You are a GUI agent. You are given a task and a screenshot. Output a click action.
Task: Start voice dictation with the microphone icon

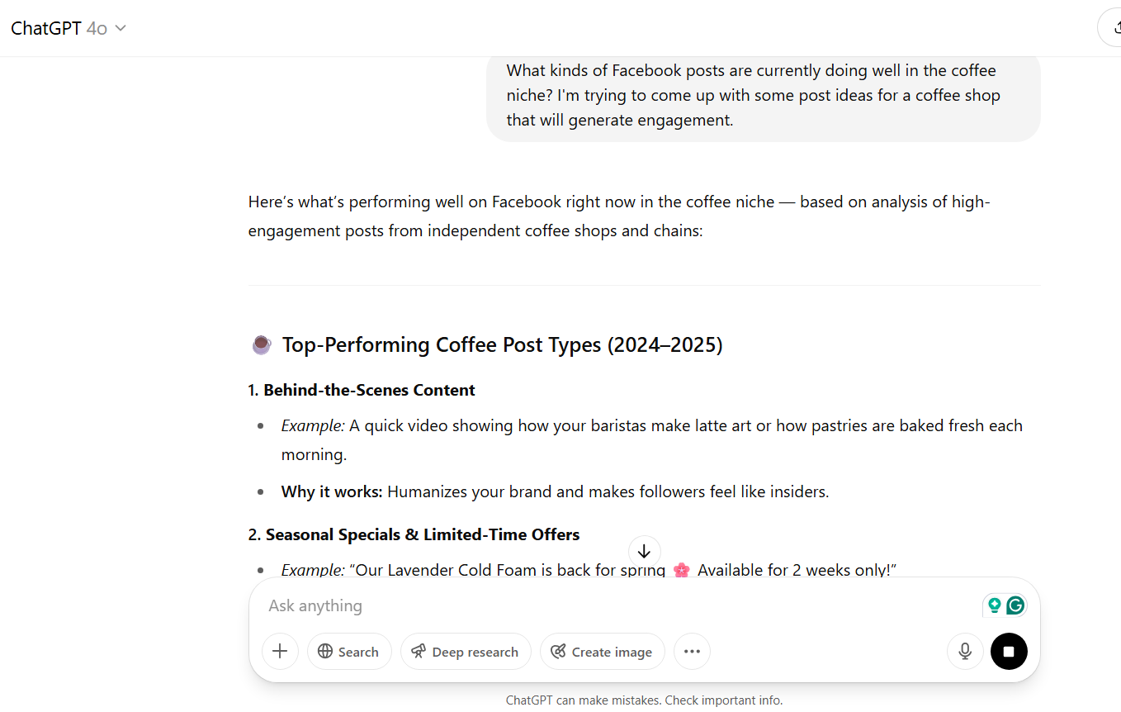click(965, 652)
